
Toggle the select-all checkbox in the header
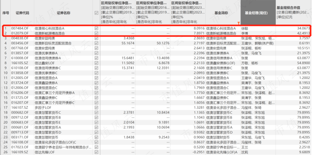tap(96, 13)
